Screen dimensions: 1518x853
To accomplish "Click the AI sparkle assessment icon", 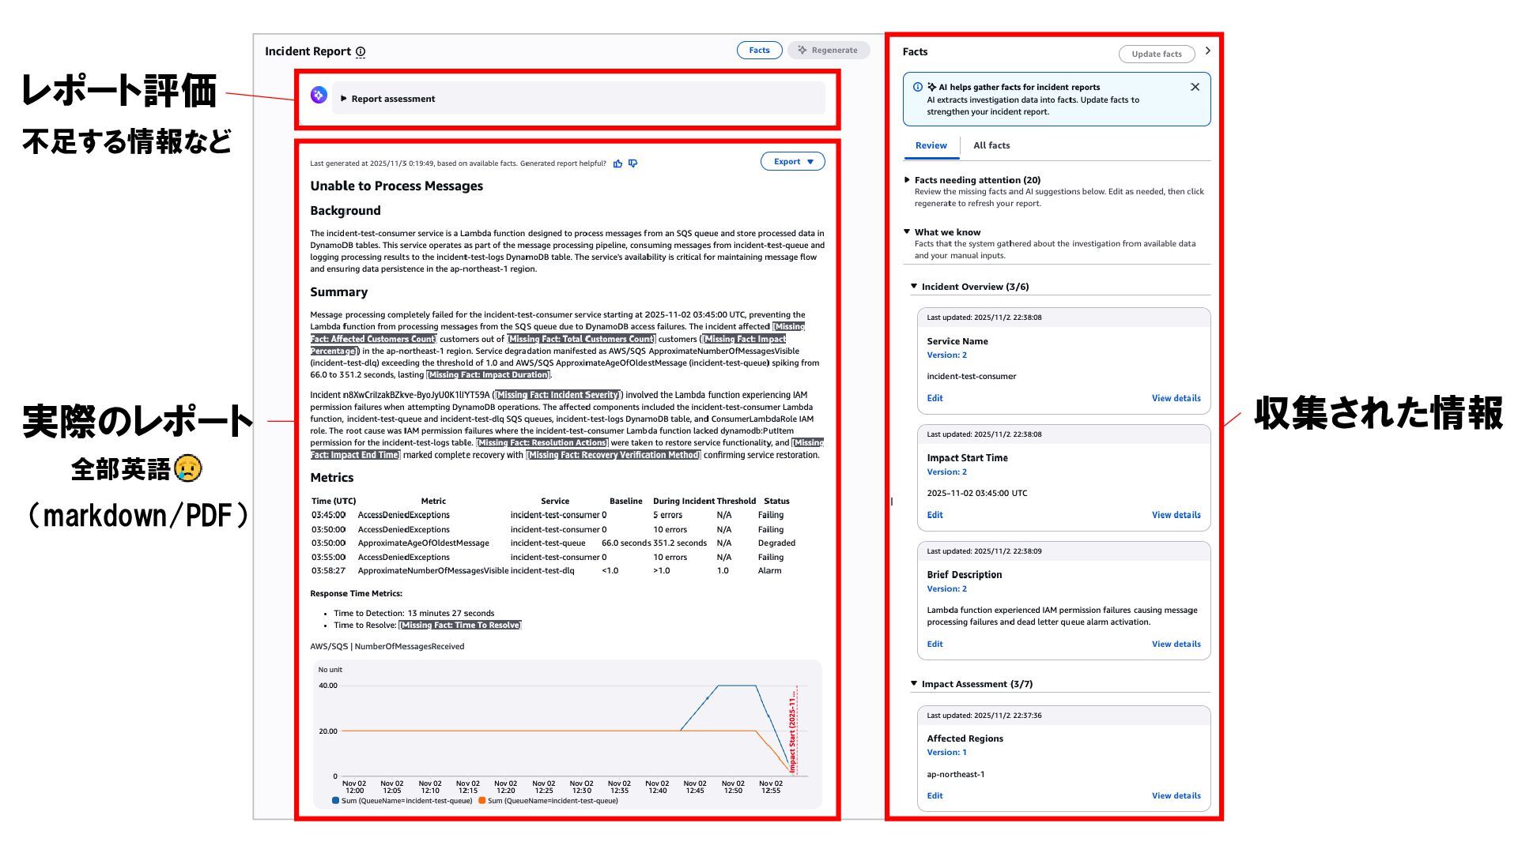I will (x=319, y=96).
